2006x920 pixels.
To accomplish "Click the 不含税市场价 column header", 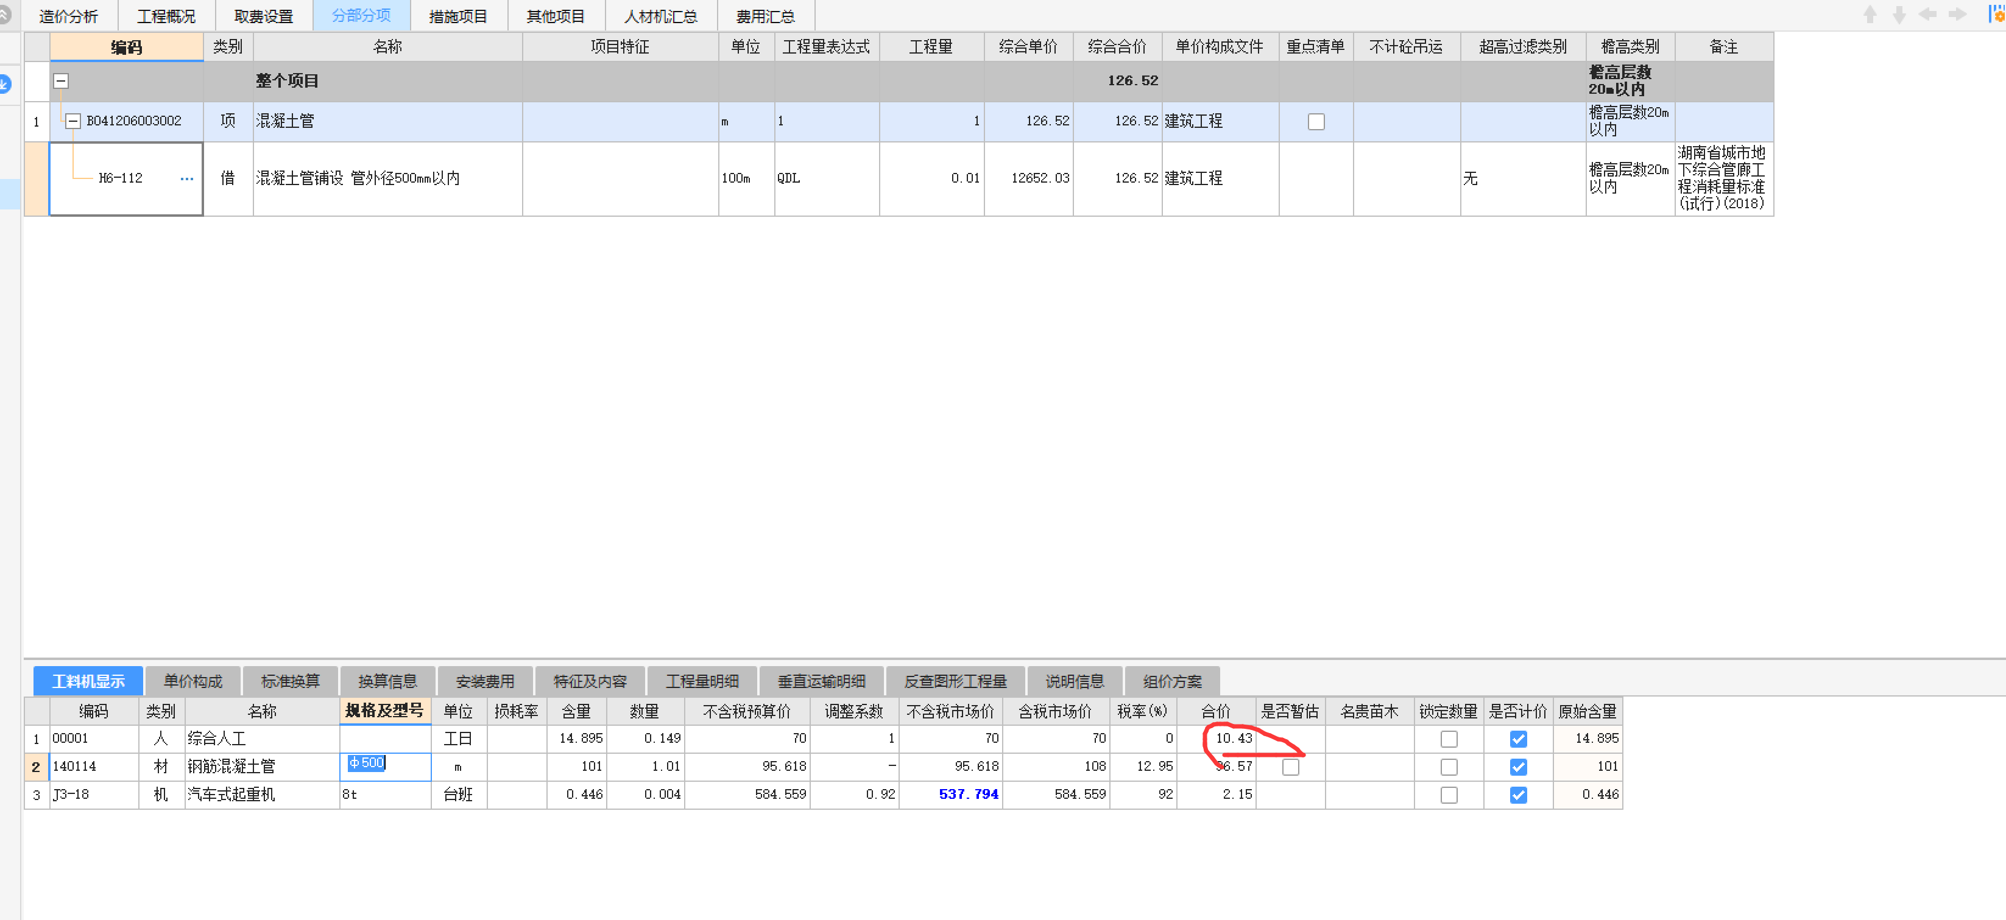I will 951,711.
